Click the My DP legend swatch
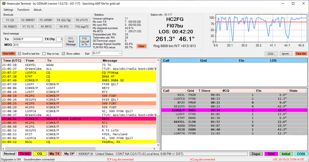 coord(69,154)
